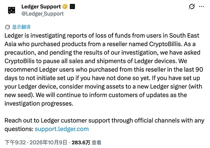Click the word CryptoBilis starting the fourth line
Image resolution: width=210 pixels, height=148 pixels.
pyautogui.click(x=20, y=61)
